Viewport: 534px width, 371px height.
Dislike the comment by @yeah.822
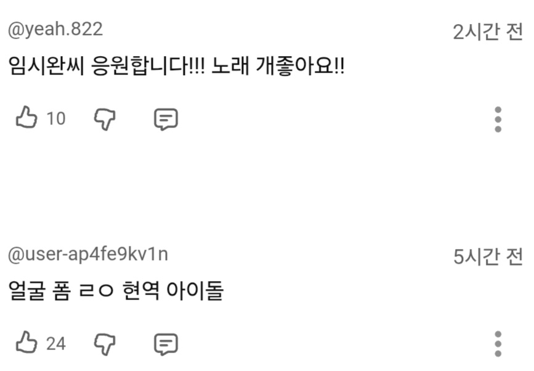point(105,118)
